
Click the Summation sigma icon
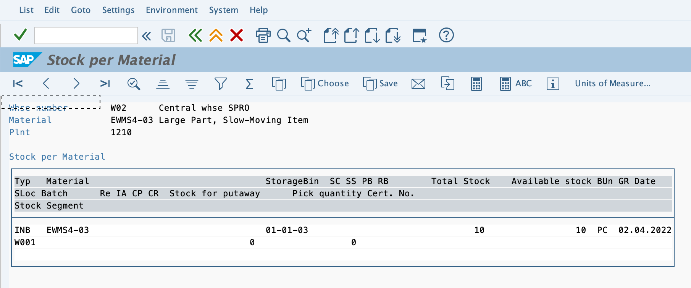click(249, 84)
